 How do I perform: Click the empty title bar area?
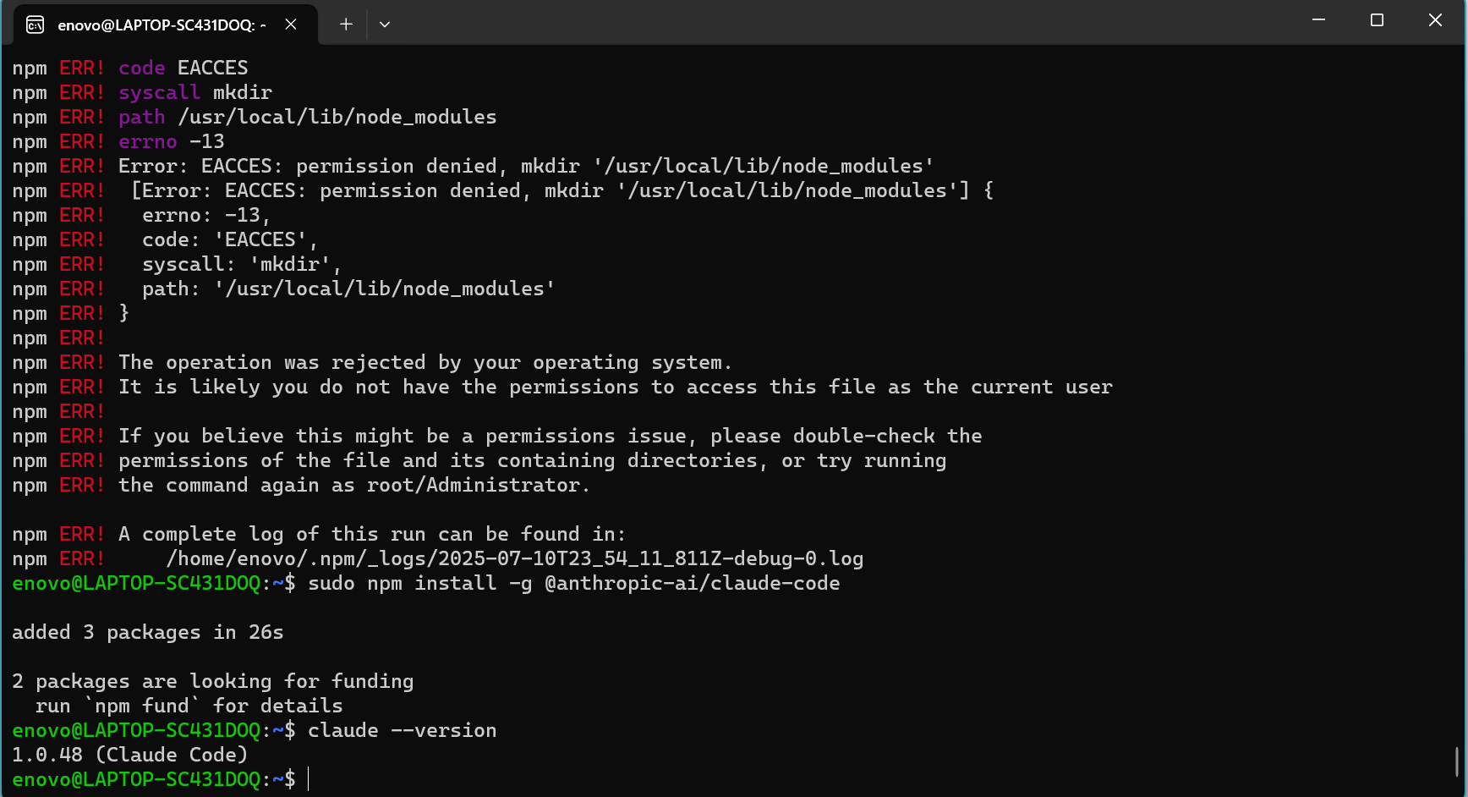tap(846, 23)
